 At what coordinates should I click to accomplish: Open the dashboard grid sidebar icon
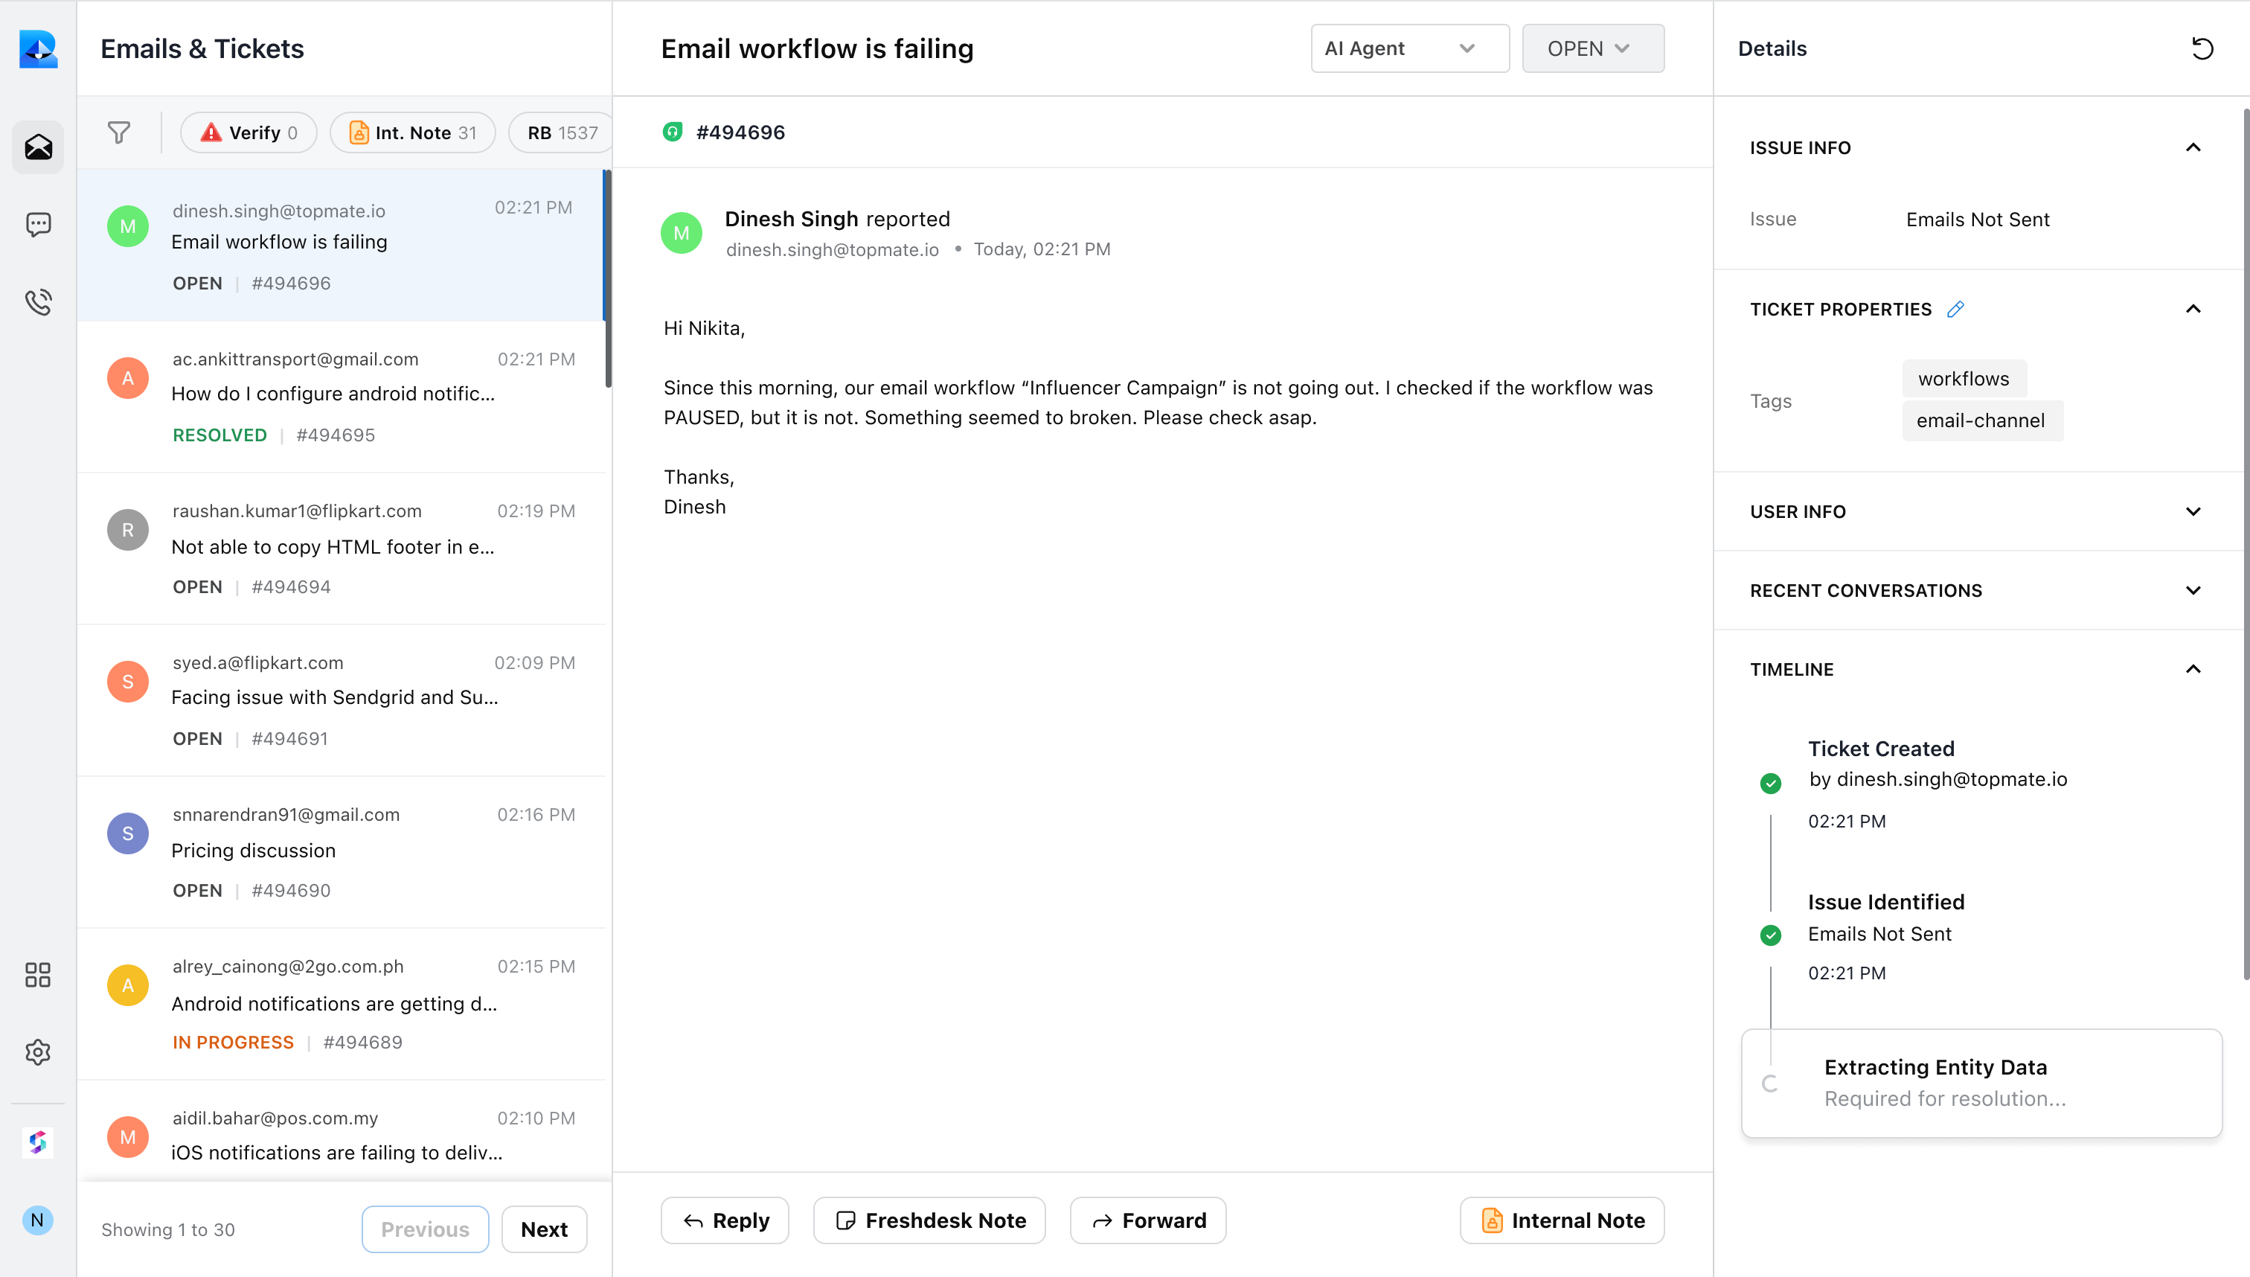click(38, 974)
